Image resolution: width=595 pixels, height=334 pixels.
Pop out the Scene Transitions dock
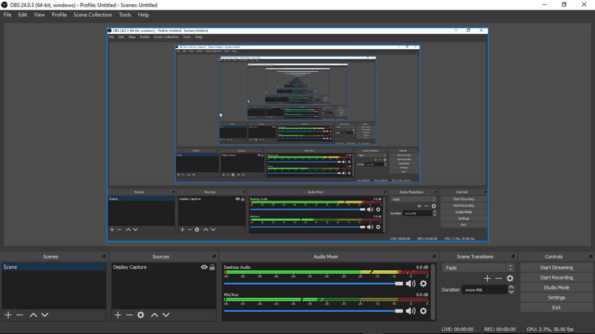(513, 257)
